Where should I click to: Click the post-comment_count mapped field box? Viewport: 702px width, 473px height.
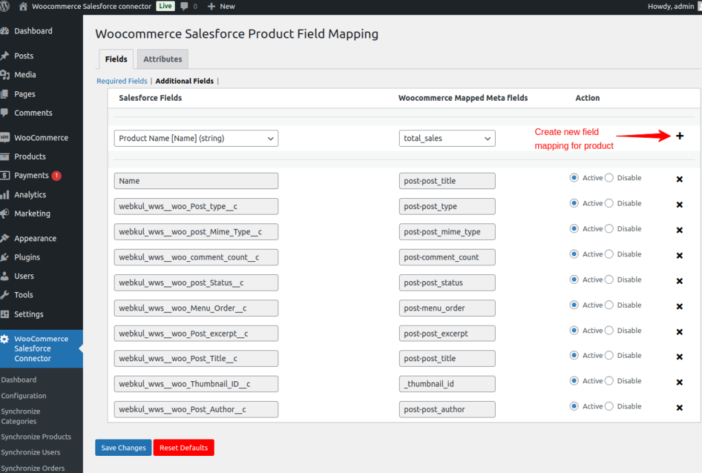(447, 257)
